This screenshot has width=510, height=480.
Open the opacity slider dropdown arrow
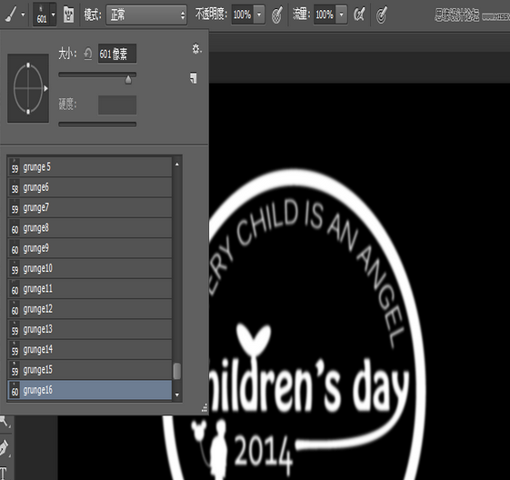click(259, 15)
